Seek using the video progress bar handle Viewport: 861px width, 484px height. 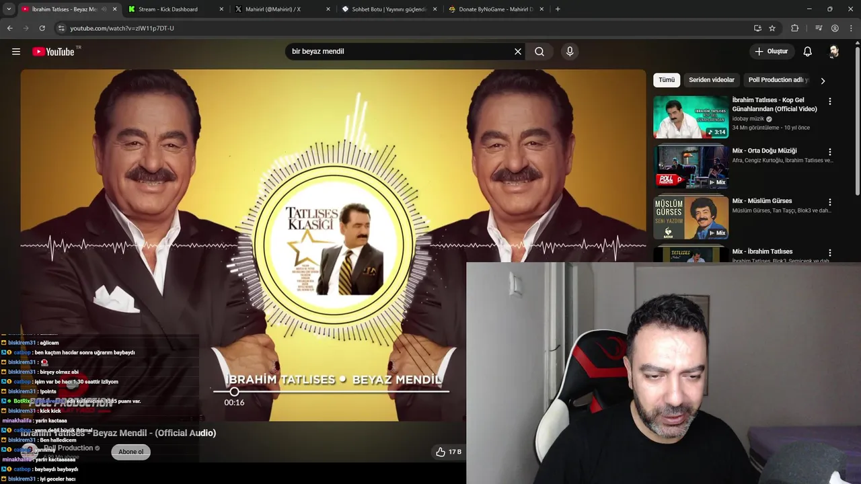(x=234, y=391)
